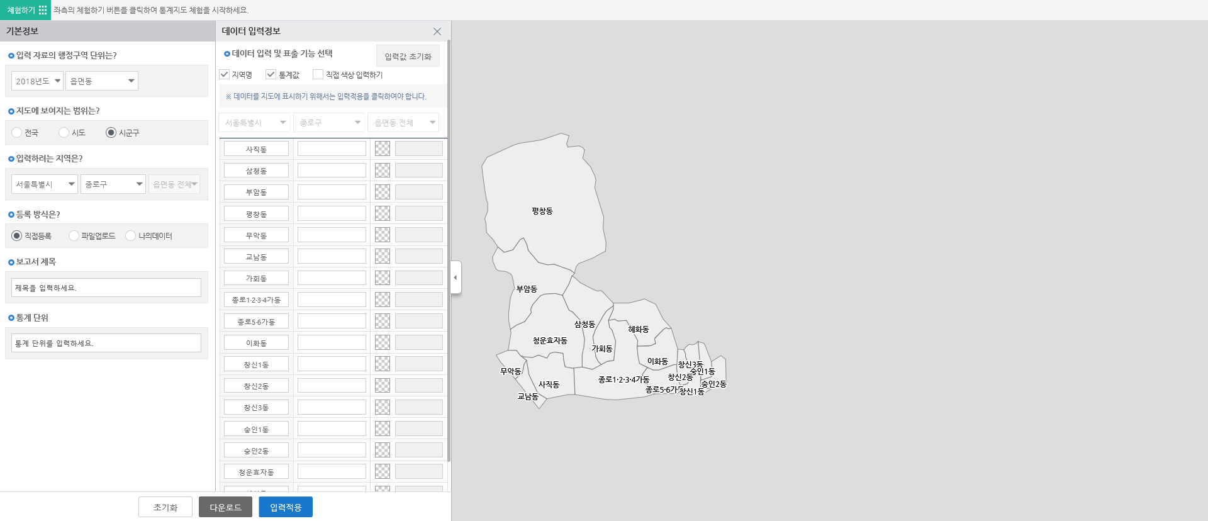Open color picker for 평창동 row

point(383,214)
